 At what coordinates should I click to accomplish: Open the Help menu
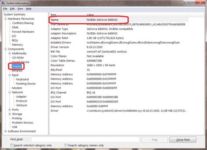[29, 9]
